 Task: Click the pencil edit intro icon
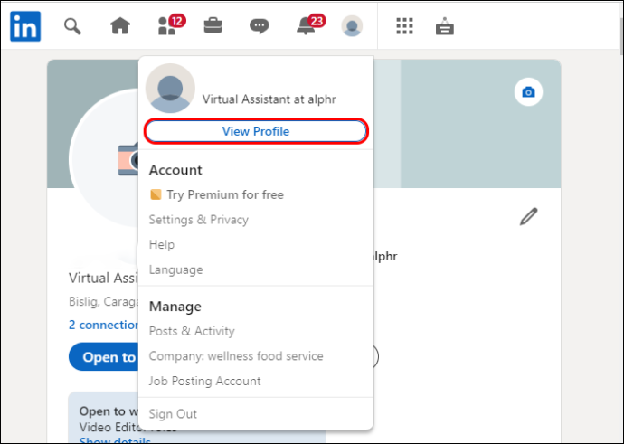click(x=528, y=217)
